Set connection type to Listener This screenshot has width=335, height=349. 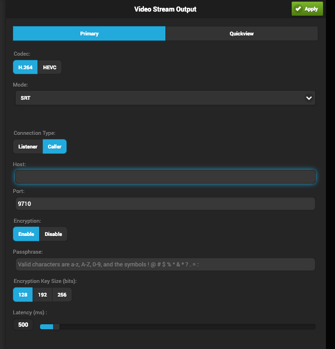[28, 146]
